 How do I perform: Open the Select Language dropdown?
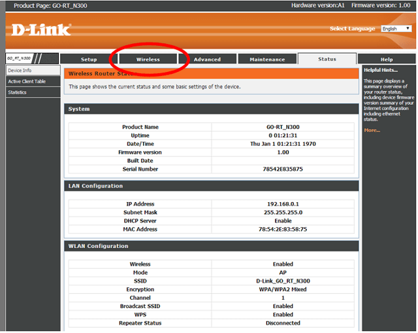pos(396,29)
